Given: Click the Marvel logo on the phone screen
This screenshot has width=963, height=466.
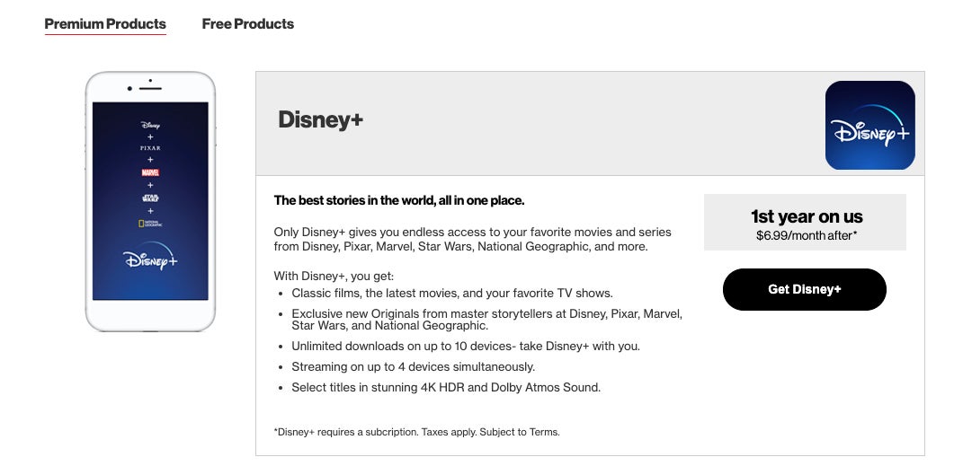Looking at the screenshot, I should tap(150, 172).
